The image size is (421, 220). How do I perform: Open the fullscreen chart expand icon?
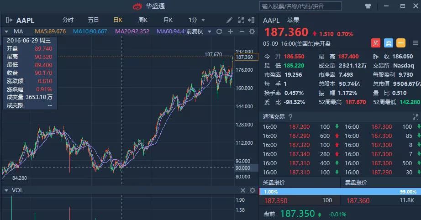point(241,20)
